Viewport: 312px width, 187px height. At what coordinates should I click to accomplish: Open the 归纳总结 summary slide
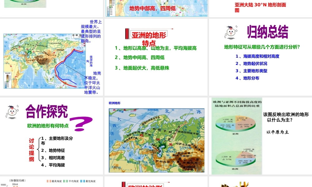click(x=261, y=57)
